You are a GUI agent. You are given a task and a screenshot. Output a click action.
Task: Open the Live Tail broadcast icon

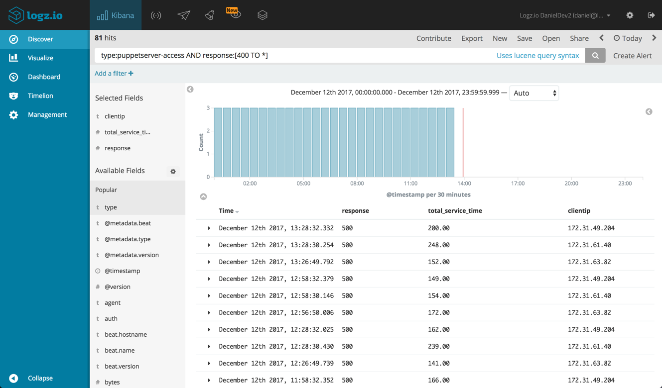pyautogui.click(x=156, y=15)
